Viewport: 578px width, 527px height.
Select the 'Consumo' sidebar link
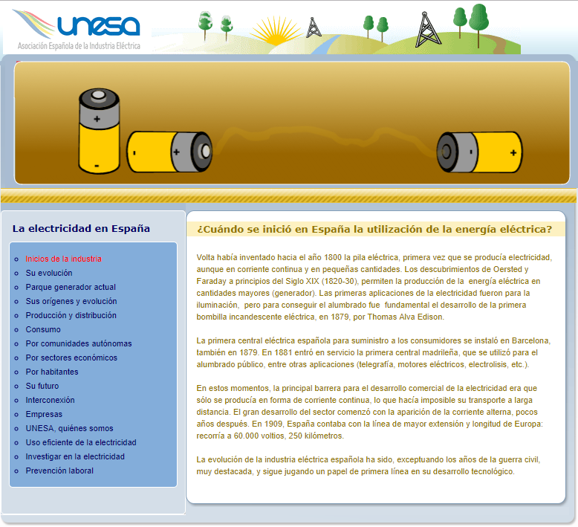(43, 329)
